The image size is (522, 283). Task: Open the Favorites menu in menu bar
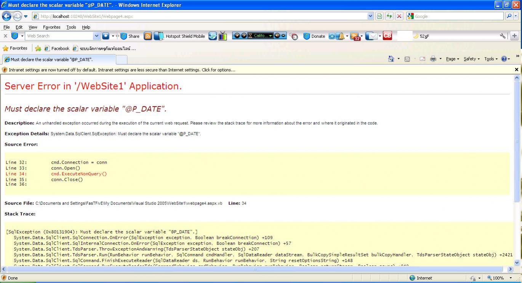51,27
